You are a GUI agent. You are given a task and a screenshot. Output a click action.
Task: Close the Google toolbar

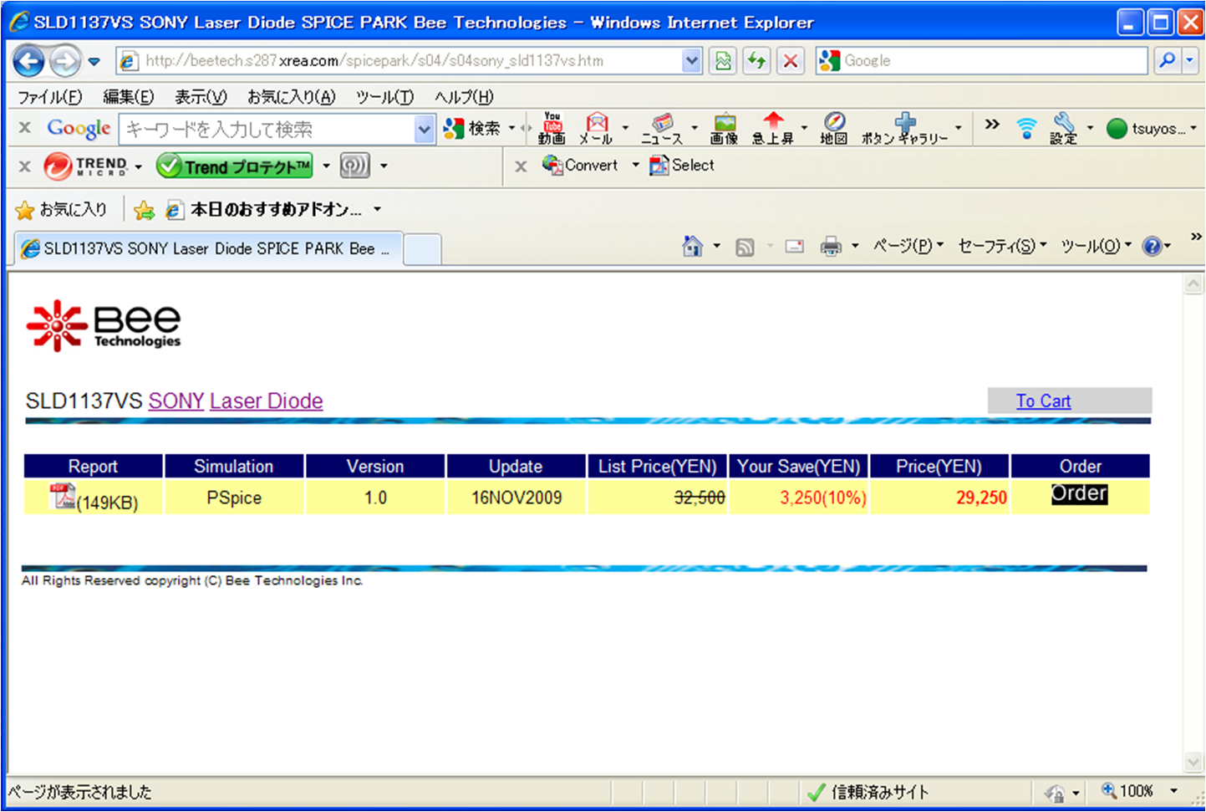coord(25,128)
